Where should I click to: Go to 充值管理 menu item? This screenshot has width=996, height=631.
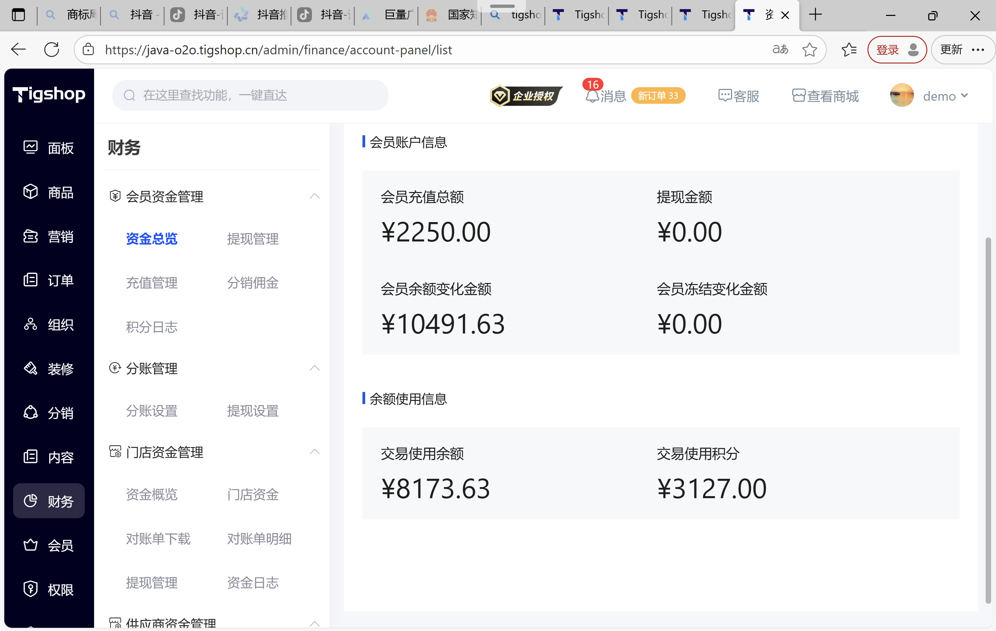(152, 283)
